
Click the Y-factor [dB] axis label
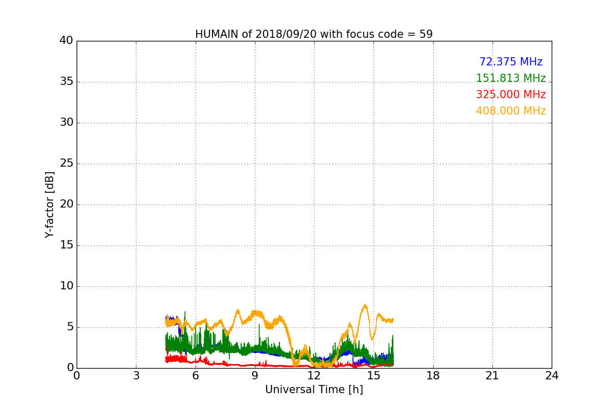[50, 204]
